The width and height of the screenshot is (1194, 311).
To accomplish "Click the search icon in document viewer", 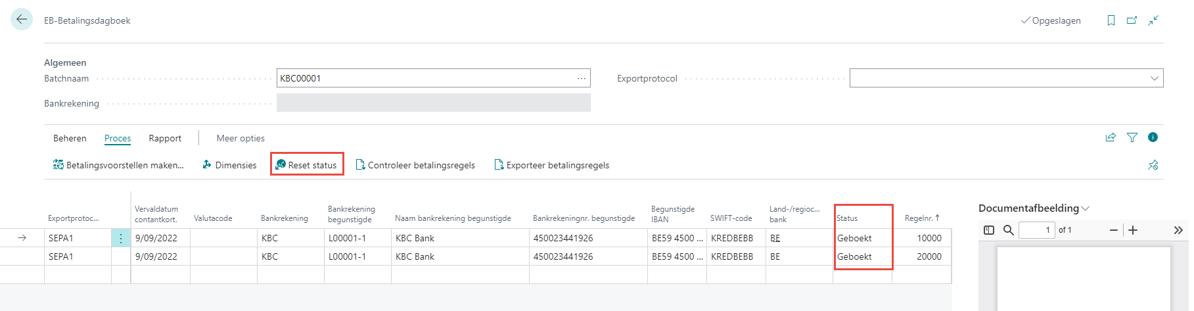I will (x=1008, y=230).
